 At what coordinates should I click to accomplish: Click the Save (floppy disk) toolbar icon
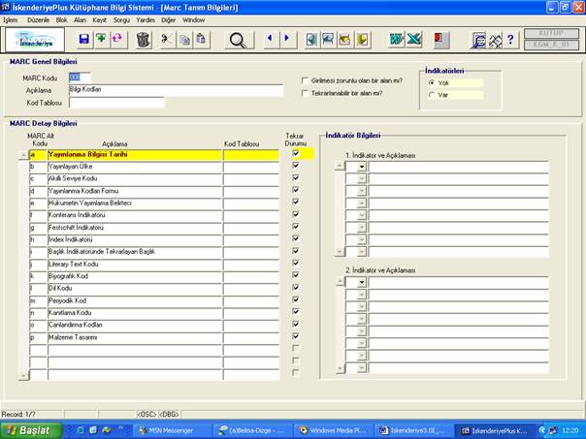[x=84, y=39]
